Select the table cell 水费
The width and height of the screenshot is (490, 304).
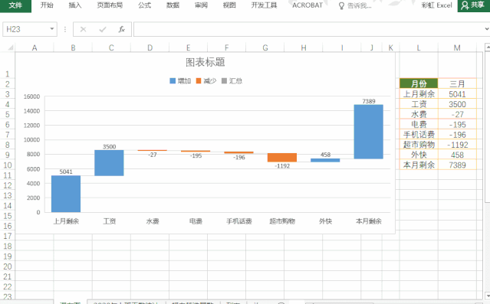tap(419, 114)
